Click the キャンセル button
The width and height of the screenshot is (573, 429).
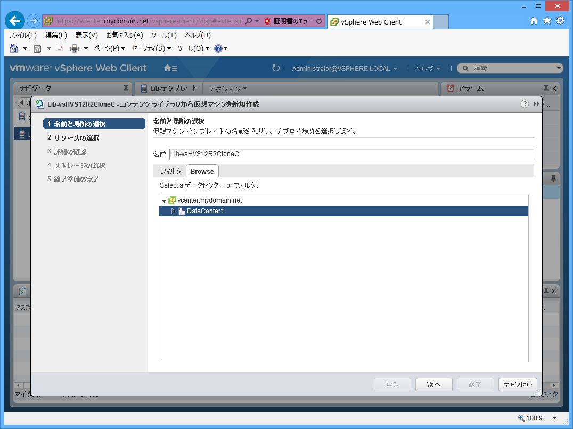coord(518,384)
